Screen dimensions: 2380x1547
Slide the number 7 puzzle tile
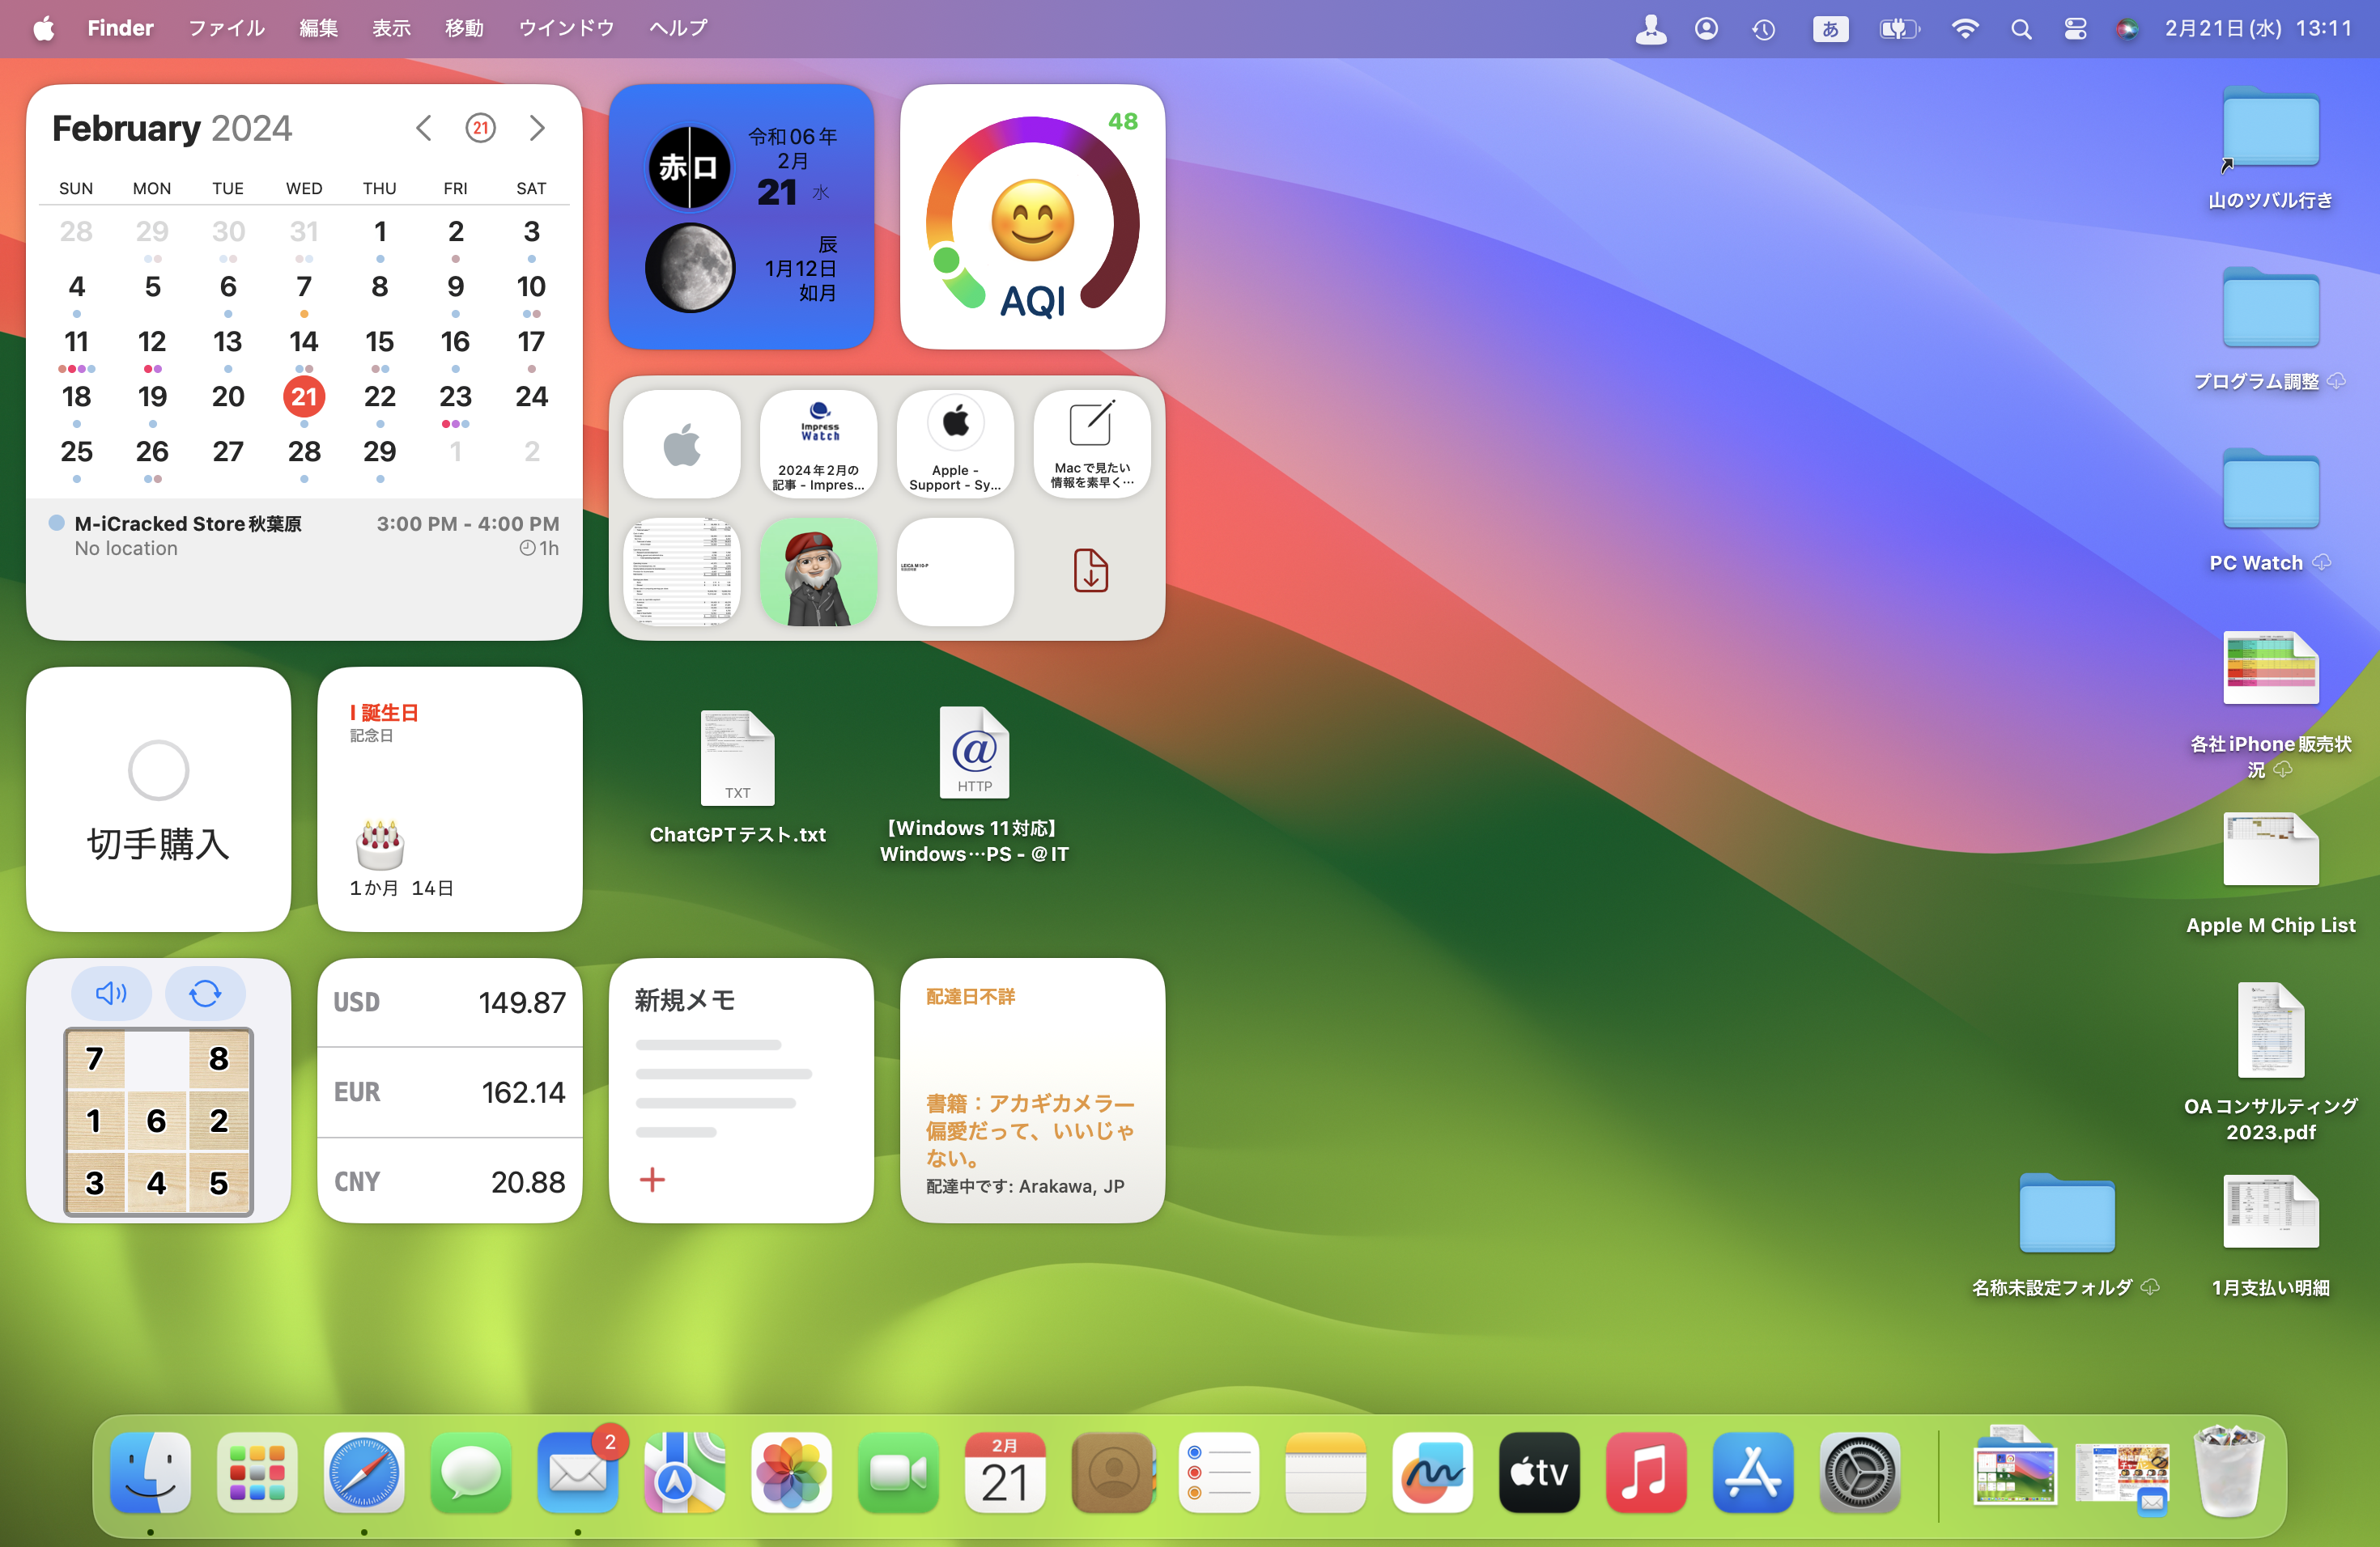[x=95, y=1059]
